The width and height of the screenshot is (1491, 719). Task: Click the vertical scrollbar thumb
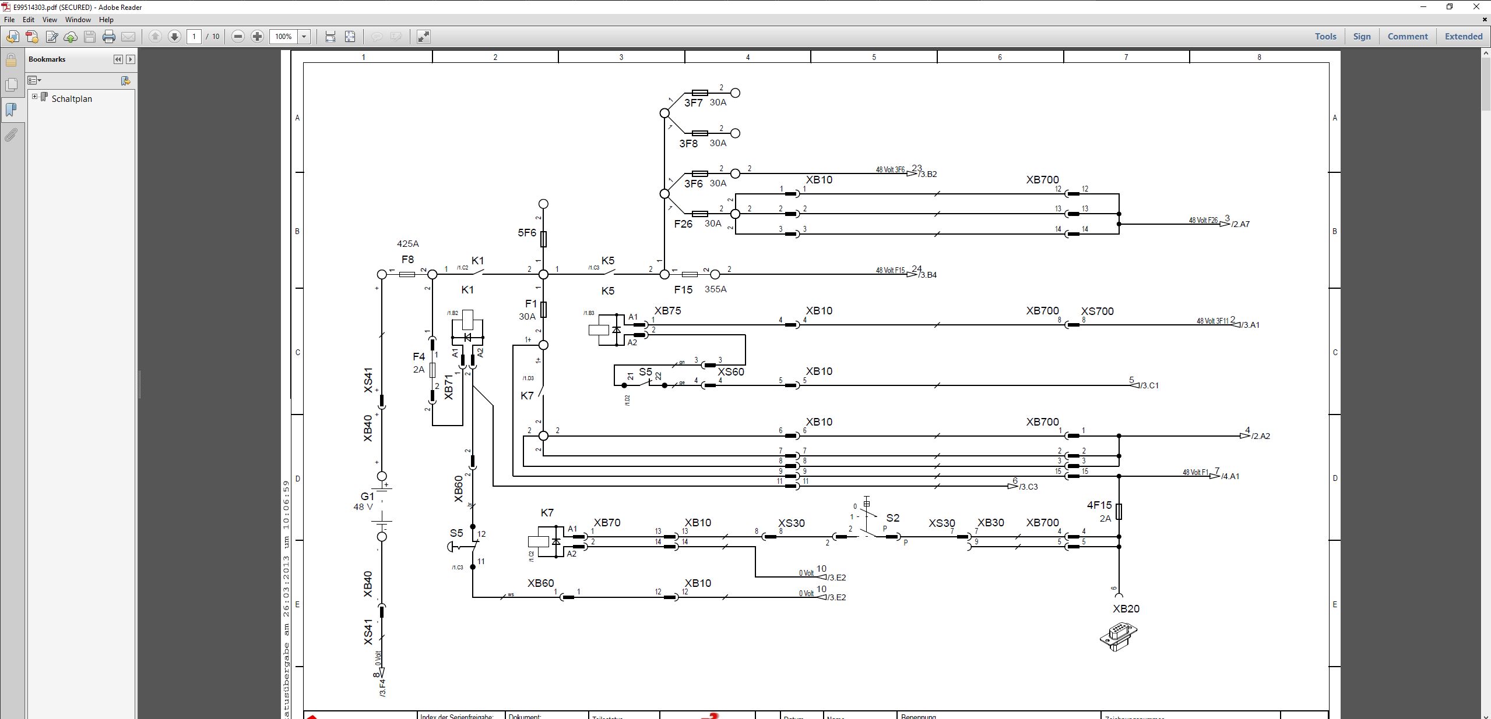(1486, 83)
